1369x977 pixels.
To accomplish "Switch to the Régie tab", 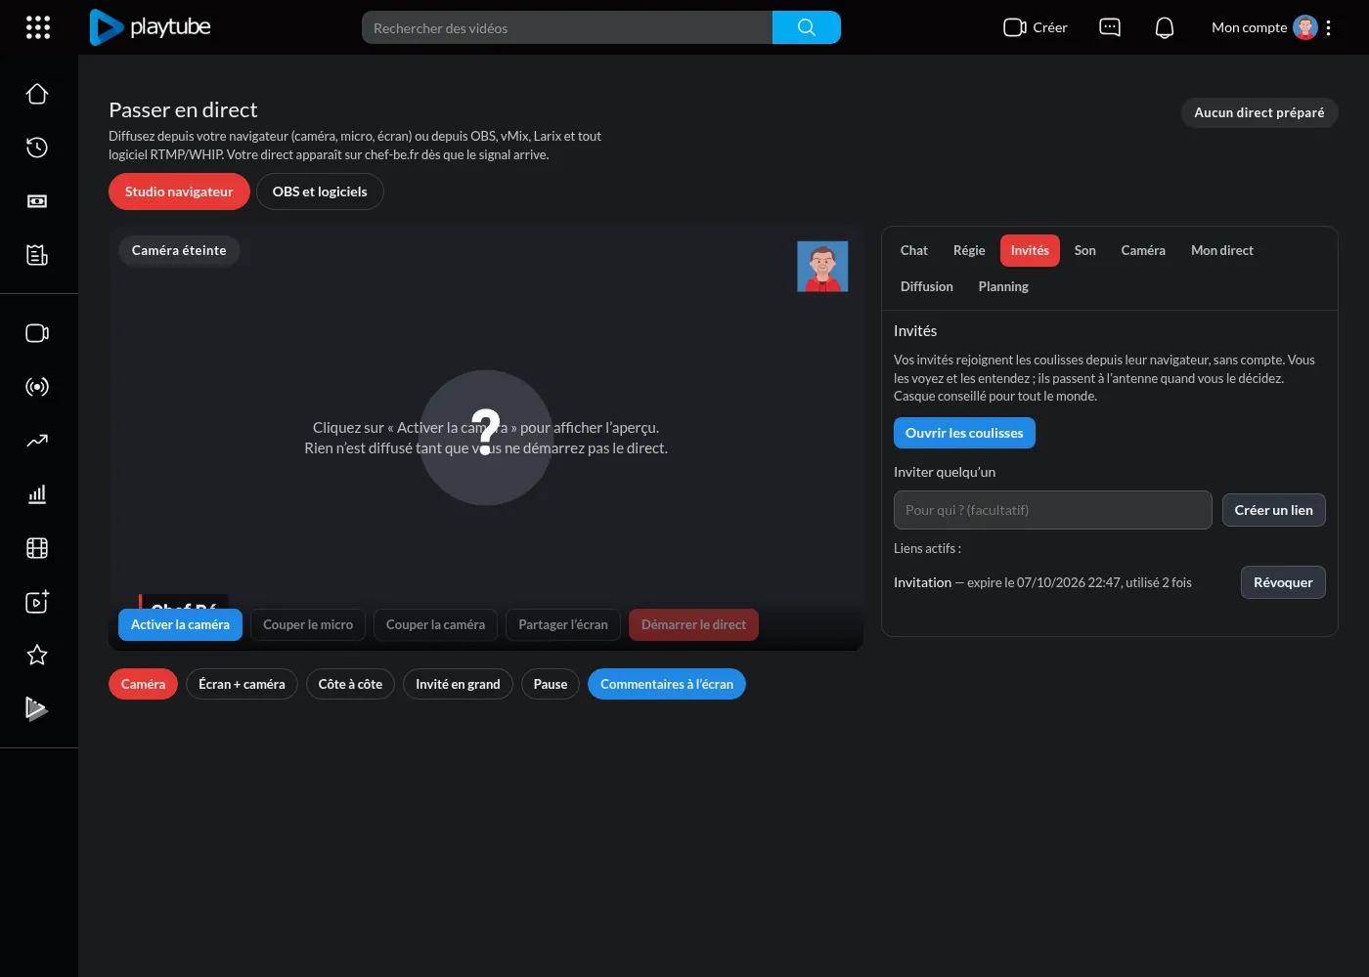I will tap(969, 251).
